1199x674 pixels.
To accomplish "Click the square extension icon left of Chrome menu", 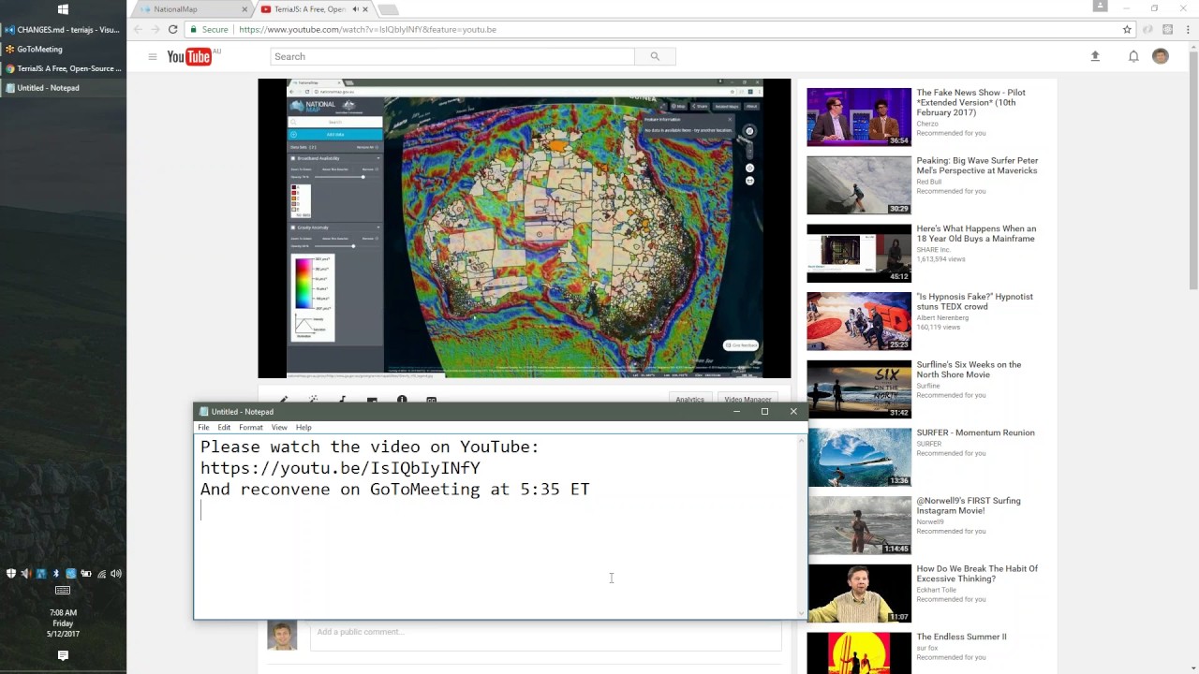I will (1167, 29).
